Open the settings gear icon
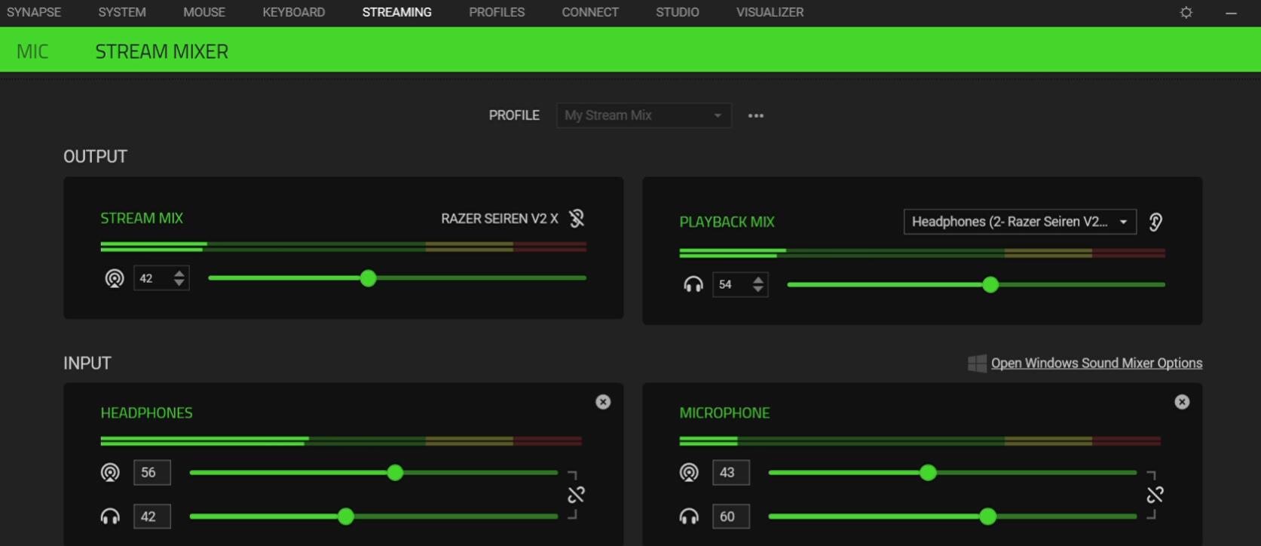Image resolution: width=1261 pixels, height=546 pixels. [1186, 13]
